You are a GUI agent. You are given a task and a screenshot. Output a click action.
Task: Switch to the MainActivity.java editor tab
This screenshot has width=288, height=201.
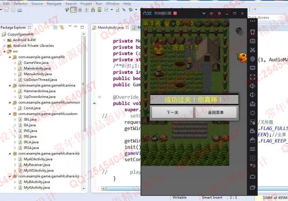pyautogui.click(x=110, y=27)
